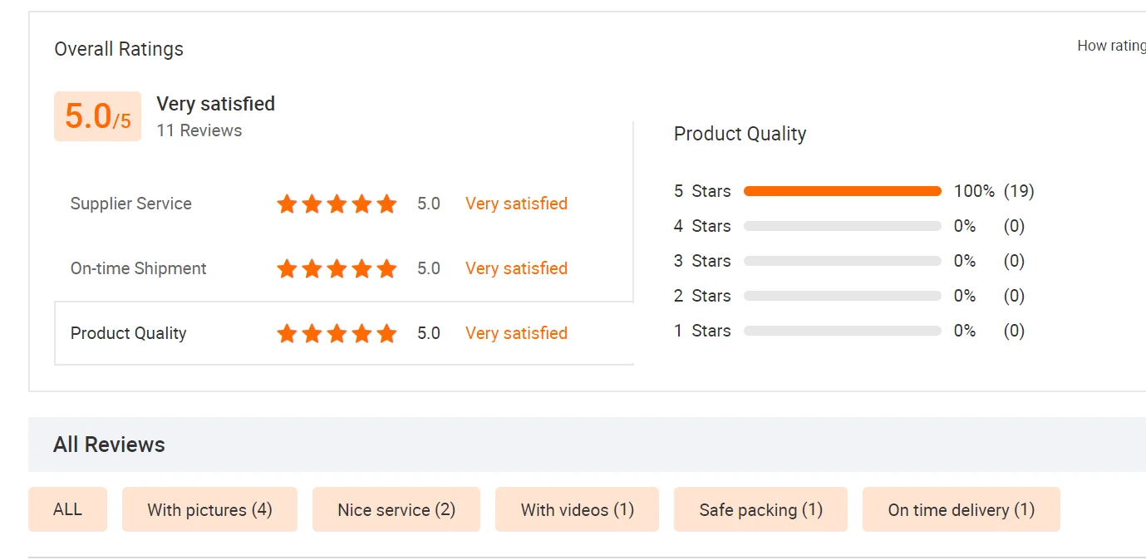Click the 5.0/5 overall score badge
1146x560 pixels.
(97, 116)
